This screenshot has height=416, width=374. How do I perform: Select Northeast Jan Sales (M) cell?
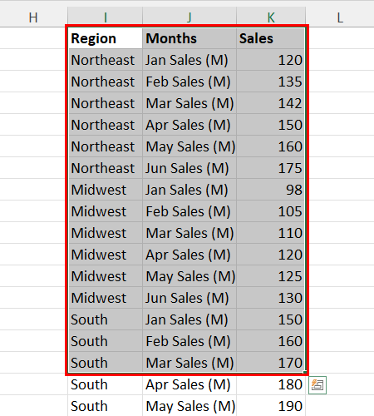(x=189, y=60)
